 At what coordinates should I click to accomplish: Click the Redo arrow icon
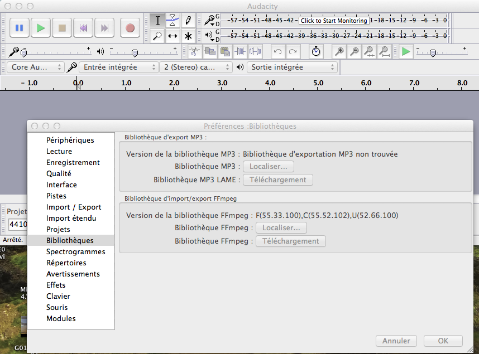[293, 52]
